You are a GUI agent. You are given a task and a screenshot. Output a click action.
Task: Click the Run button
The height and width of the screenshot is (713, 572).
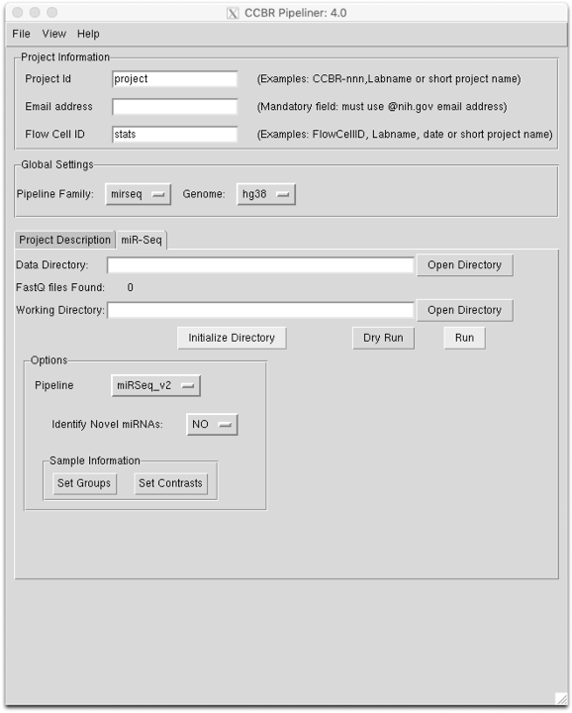coord(464,338)
